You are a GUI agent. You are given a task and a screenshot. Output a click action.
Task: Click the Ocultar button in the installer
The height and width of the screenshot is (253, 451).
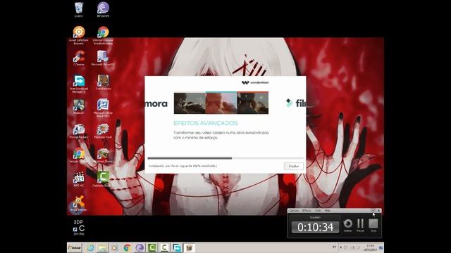294,166
